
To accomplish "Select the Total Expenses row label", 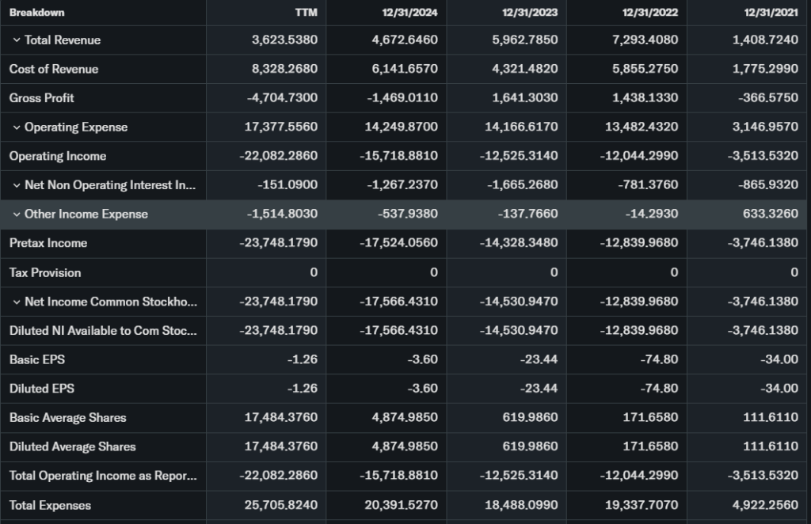I will (x=50, y=505).
